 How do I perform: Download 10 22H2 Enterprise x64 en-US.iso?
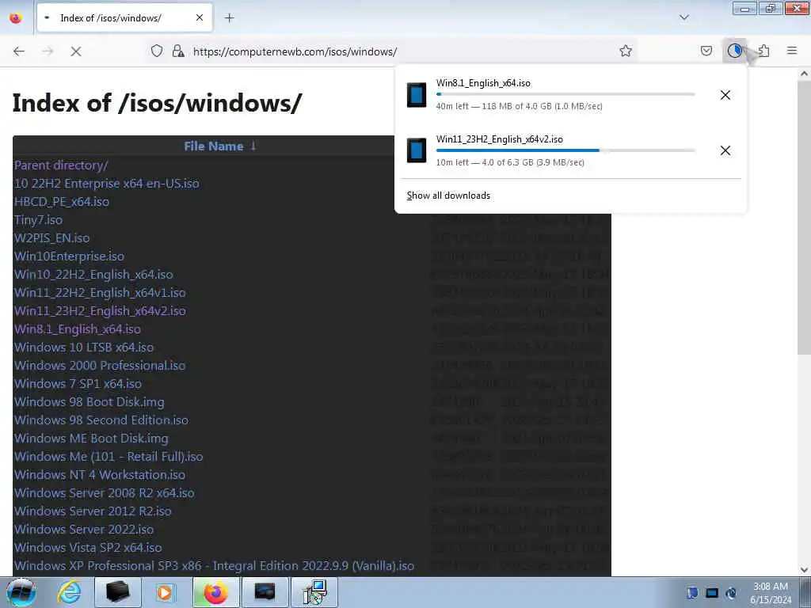(x=107, y=184)
